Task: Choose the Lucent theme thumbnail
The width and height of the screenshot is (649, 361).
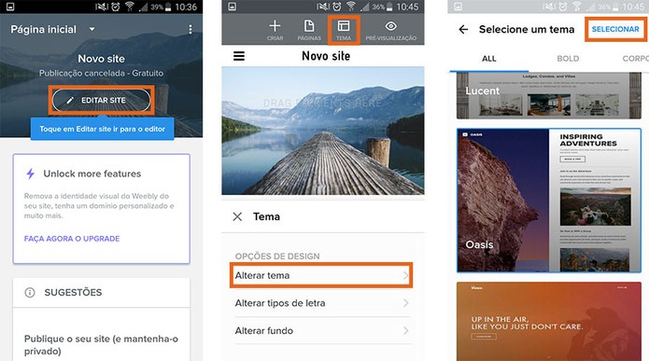Action: point(549,95)
